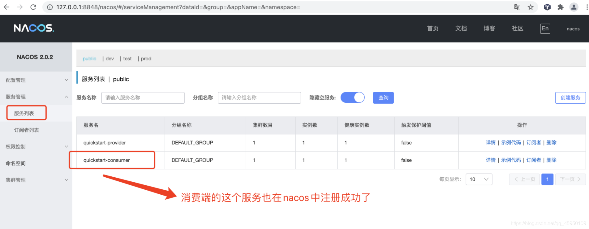The image size is (589, 229).
Task: Focus the 服务名称 input field
Action: point(143,97)
